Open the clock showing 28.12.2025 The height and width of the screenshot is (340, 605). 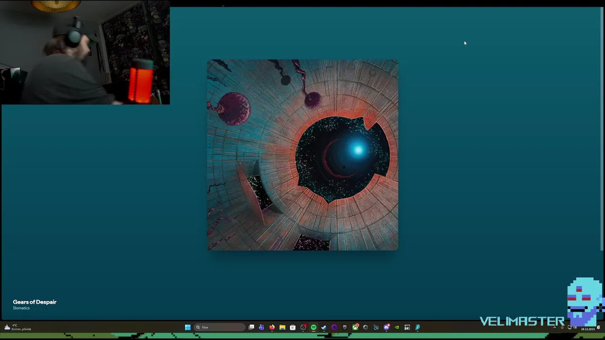pos(588,329)
